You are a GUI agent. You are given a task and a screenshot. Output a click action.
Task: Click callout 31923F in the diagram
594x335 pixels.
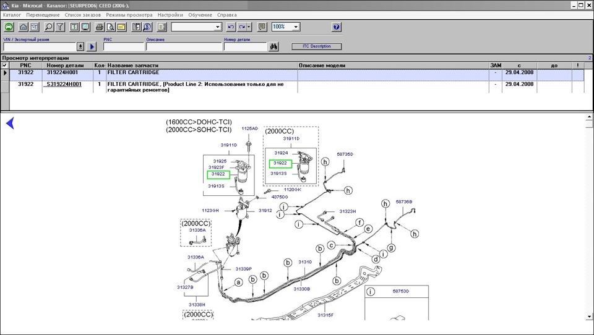pos(217,167)
